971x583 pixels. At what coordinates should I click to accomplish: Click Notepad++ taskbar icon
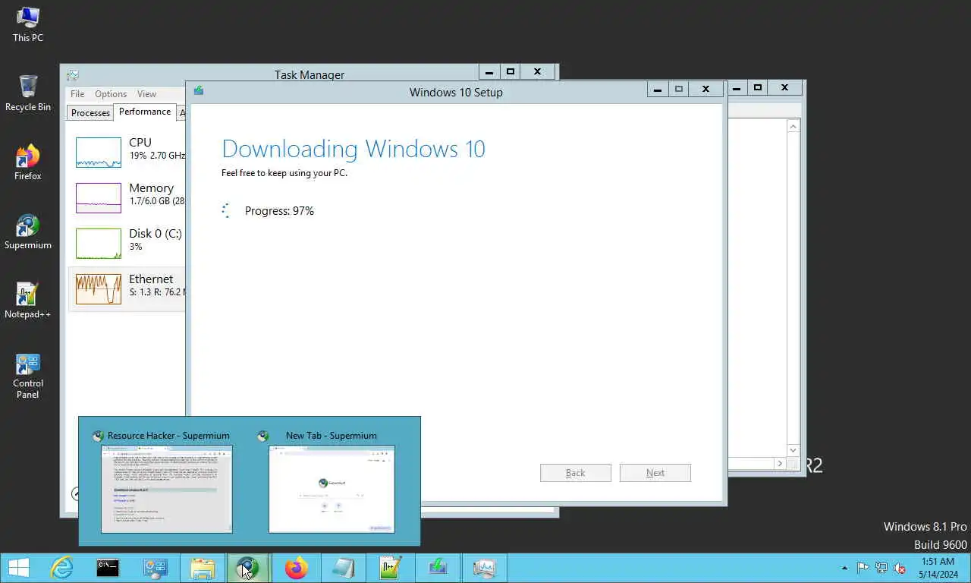[391, 568]
